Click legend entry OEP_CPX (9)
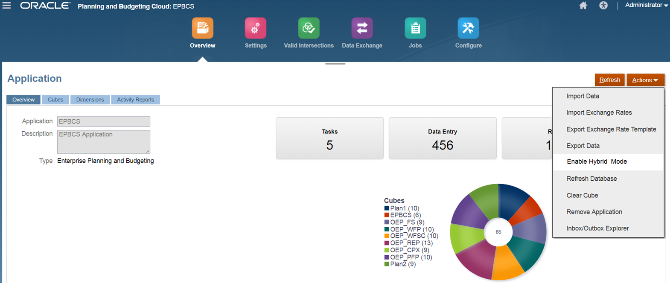The width and height of the screenshot is (670, 283). (410, 250)
